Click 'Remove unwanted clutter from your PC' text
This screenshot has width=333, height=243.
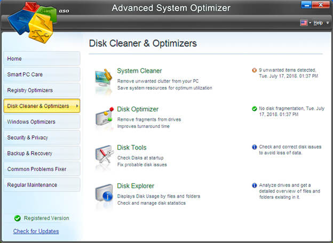coord(158,81)
